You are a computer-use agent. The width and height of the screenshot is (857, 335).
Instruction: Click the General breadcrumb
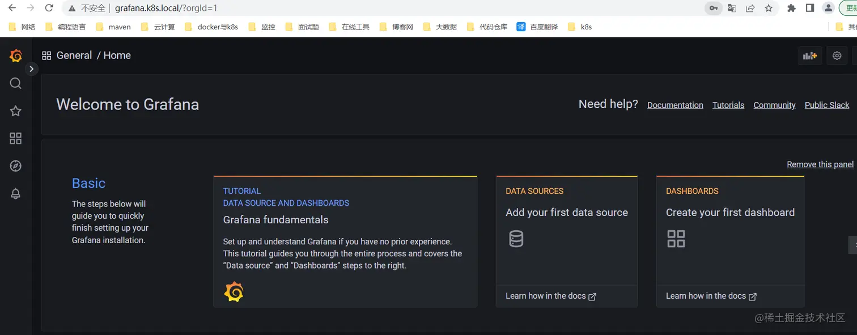tap(74, 56)
